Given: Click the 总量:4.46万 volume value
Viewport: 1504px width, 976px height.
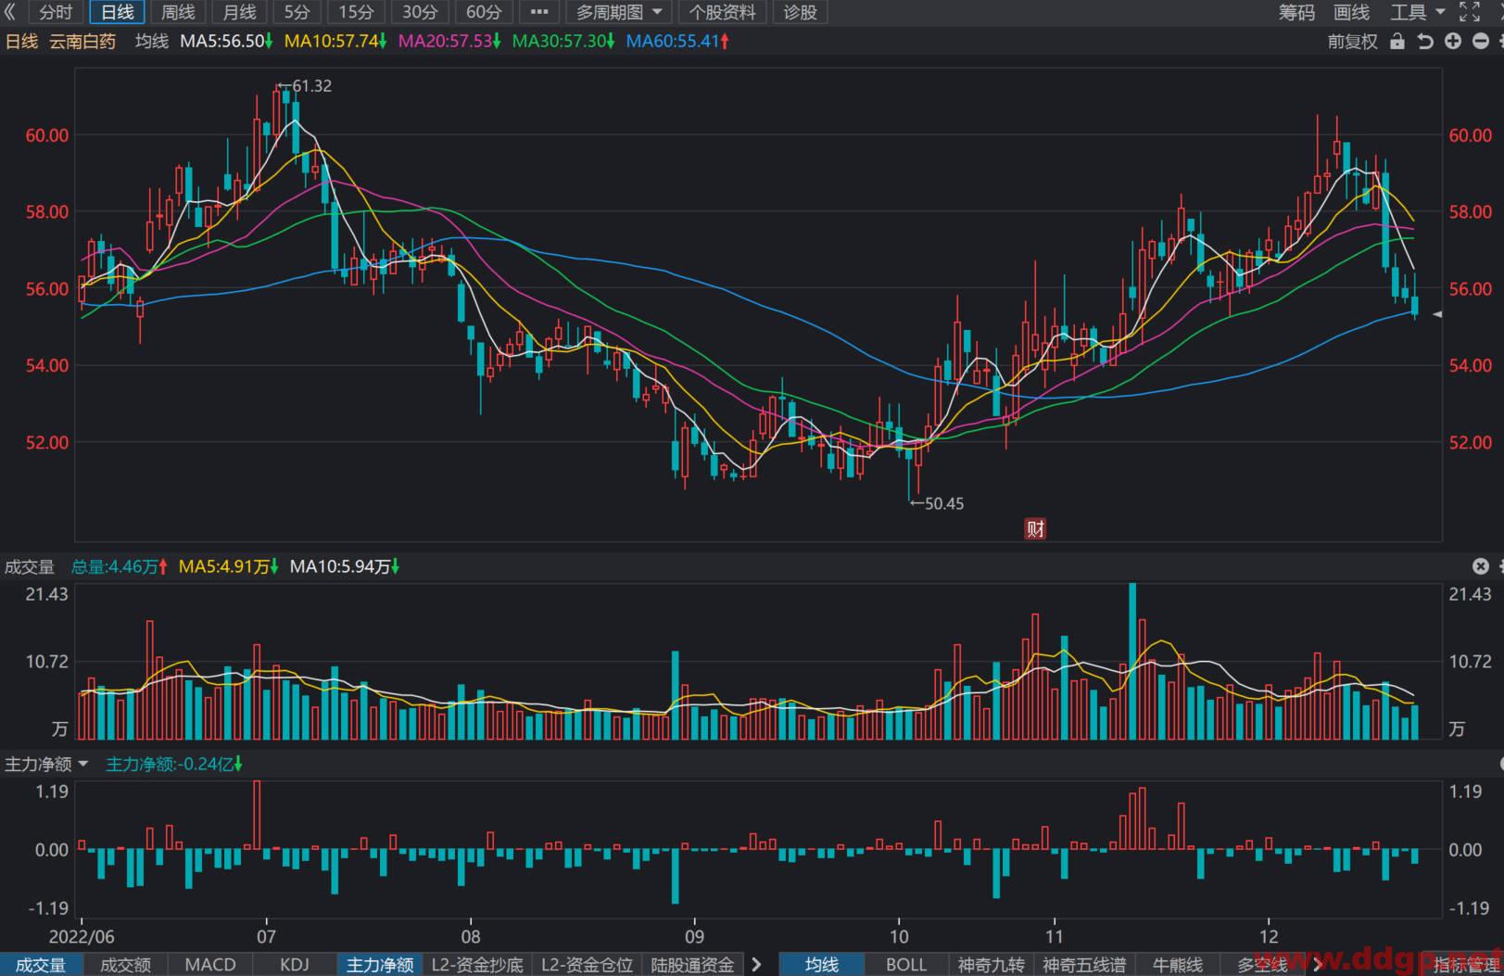Looking at the screenshot, I should [x=120, y=566].
